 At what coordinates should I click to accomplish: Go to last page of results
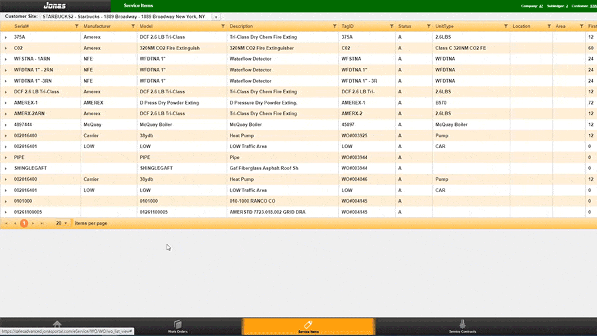42,223
